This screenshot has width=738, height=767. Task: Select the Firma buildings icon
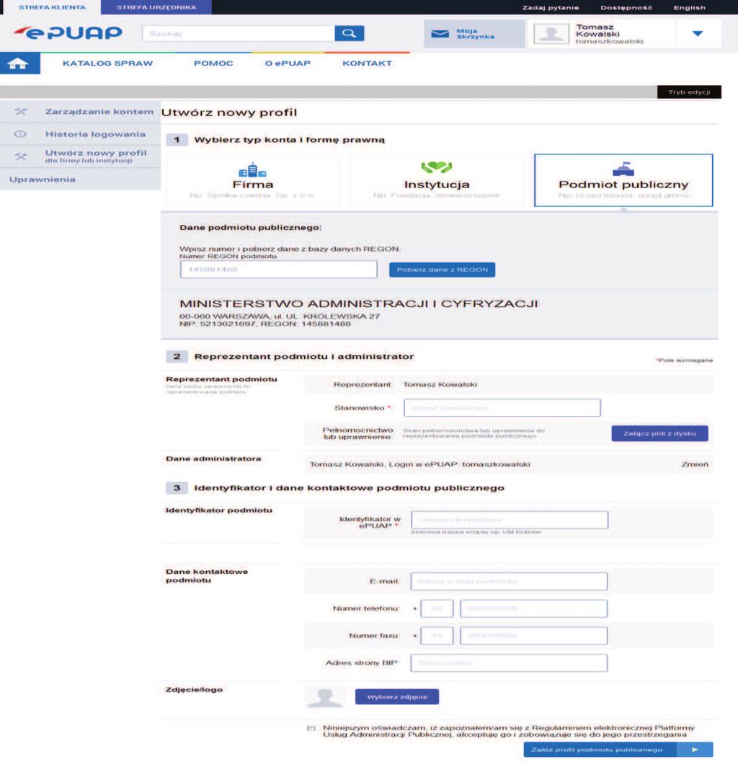click(252, 169)
